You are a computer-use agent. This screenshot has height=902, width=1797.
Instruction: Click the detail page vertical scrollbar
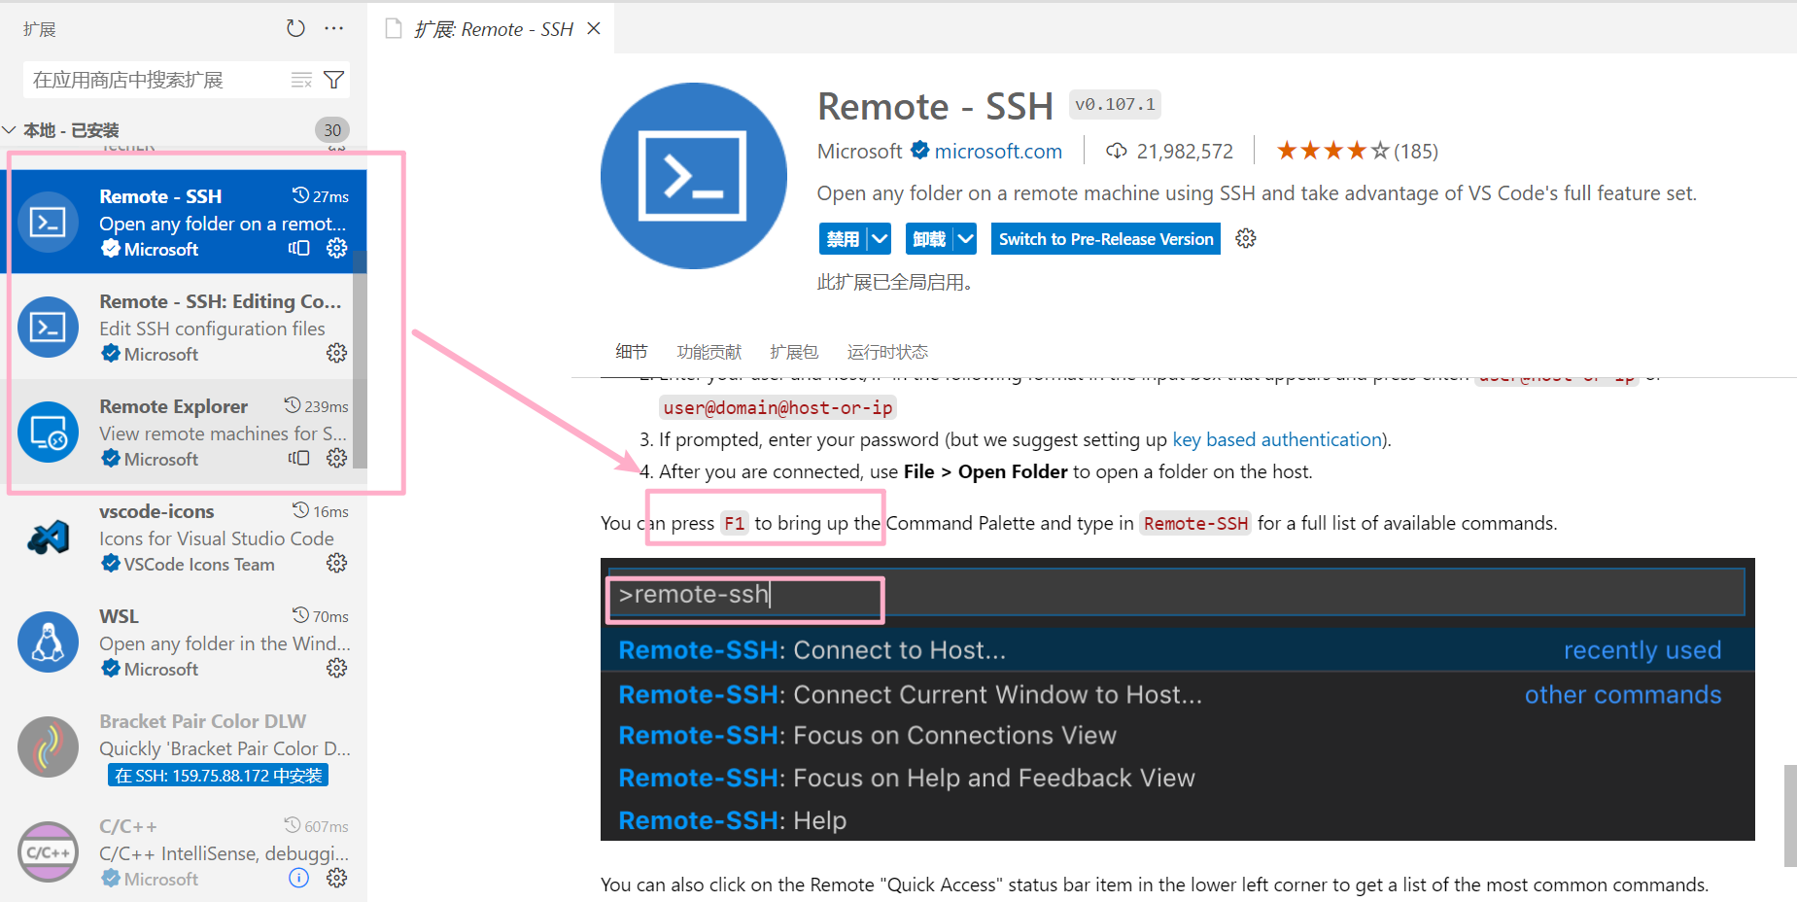1790,815
